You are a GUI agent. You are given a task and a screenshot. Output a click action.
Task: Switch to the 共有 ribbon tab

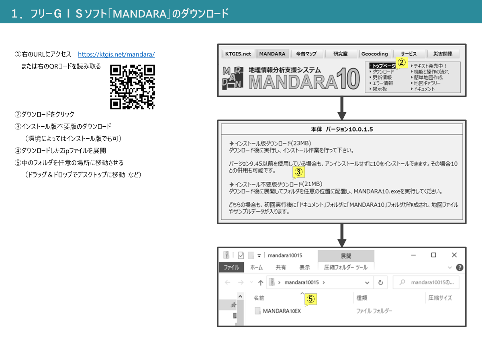(x=281, y=267)
